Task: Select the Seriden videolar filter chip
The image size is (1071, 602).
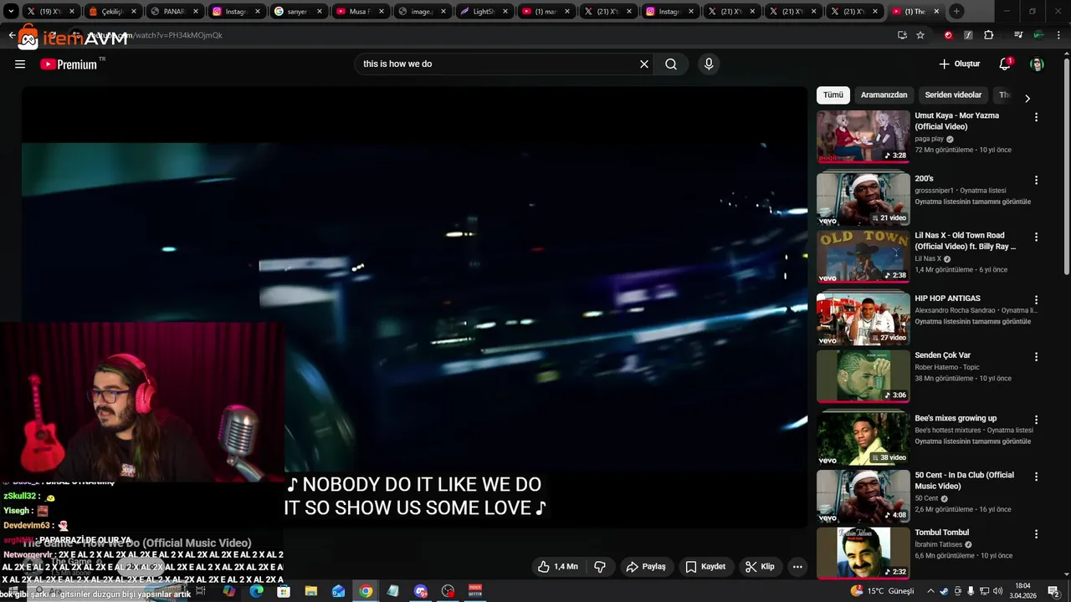Action: click(x=953, y=95)
